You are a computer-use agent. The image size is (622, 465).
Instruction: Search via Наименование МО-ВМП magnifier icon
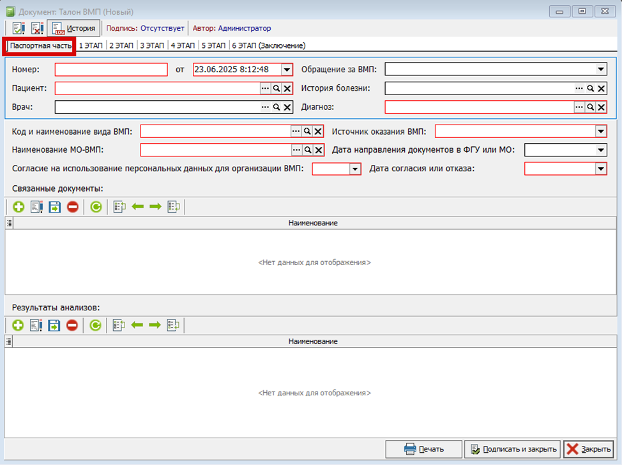(307, 149)
